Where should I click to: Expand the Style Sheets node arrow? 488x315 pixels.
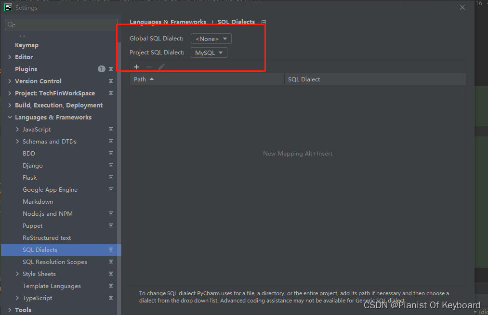click(x=17, y=274)
